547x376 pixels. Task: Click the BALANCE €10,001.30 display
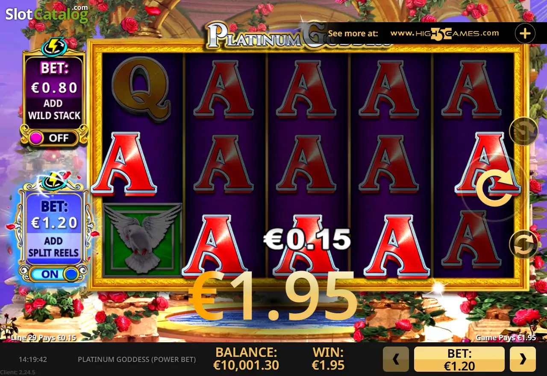247,359
